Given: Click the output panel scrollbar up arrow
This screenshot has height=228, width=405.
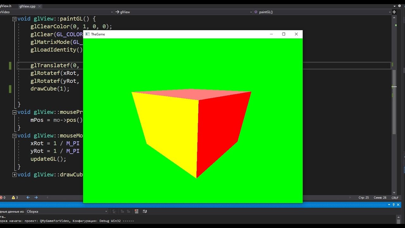Looking at the screenshot, I should 398,218.
